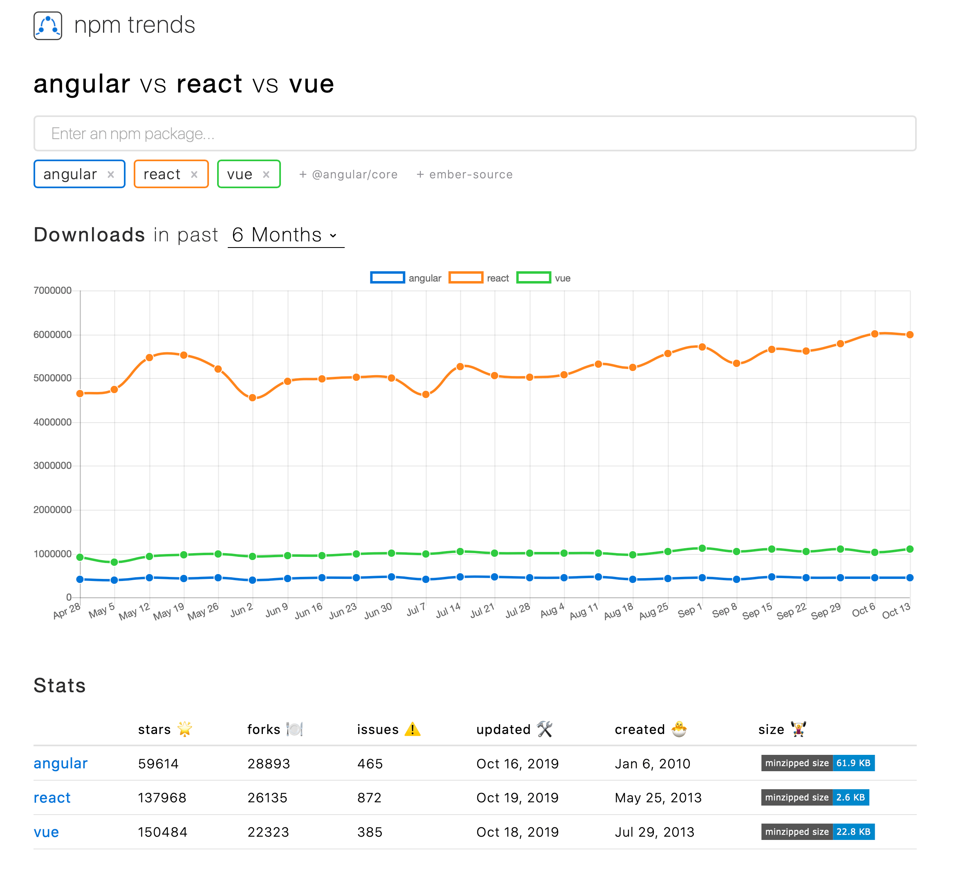Screen dimensions: 956x878
Task: Remove the angular package tag
Action: coord(111,174)
